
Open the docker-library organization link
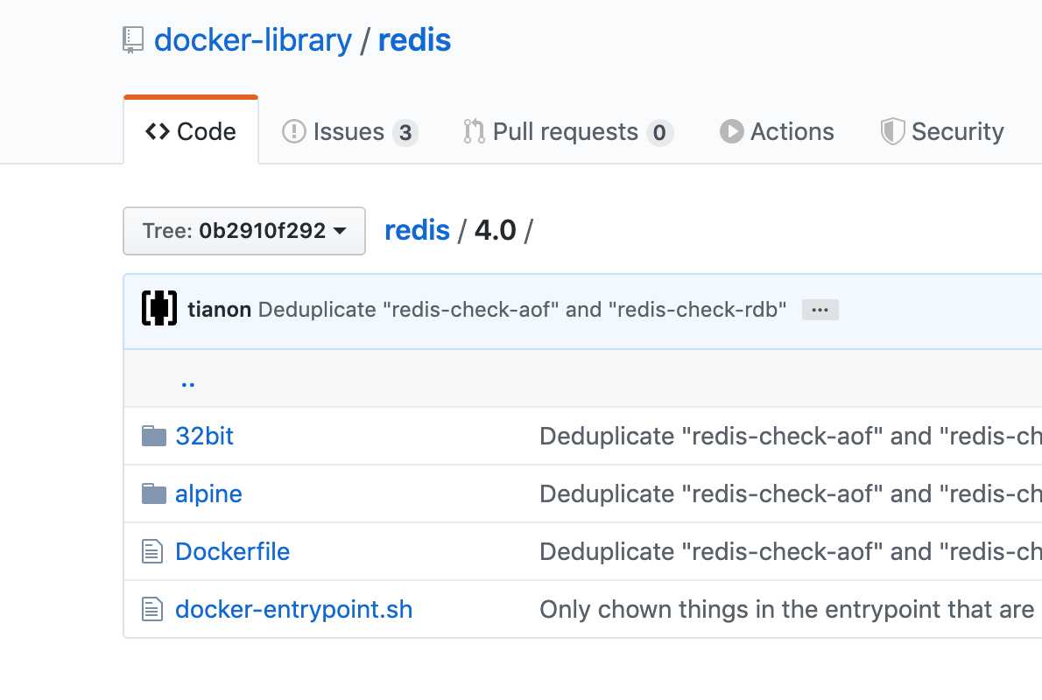252,40
